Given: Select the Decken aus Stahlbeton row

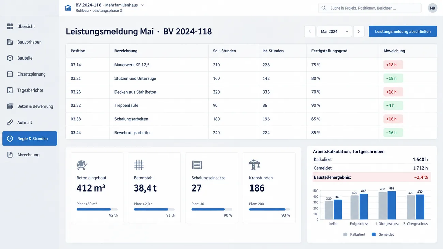Looking at the screenshot, I should point(251,92).
